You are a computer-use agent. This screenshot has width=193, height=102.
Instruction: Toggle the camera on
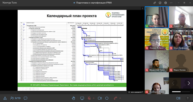(100, 98)
